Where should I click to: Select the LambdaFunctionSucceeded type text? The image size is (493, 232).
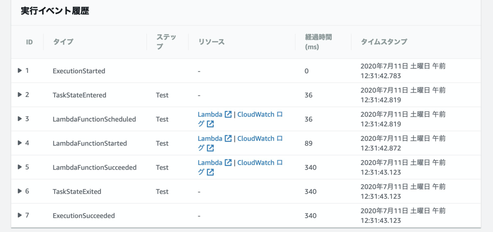pyautogui.click(x=94, y=168)
